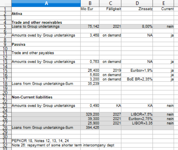Click the 2019 maturity cell
This screenshot has width=178, height=150.
click(x=110, y=71)
